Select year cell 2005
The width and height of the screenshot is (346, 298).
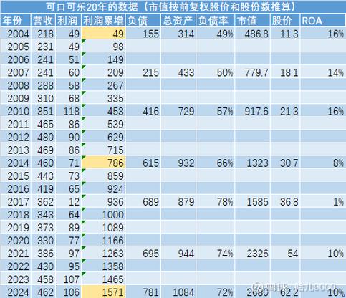click(x=16, y=46)
